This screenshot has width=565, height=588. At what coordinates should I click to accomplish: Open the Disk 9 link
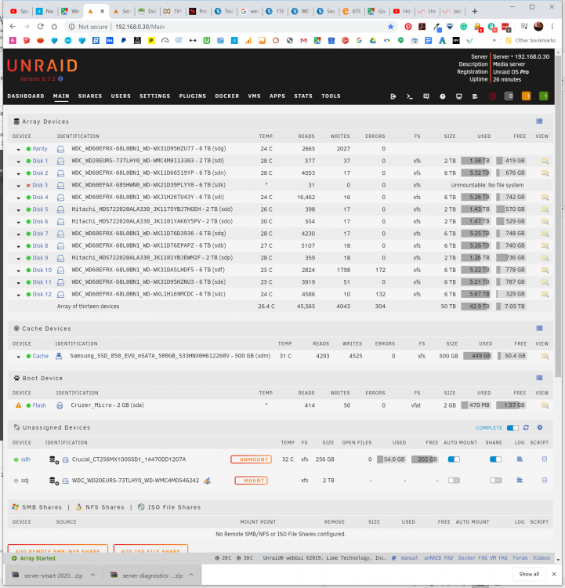pyautogui.click(x=40, y=258)
